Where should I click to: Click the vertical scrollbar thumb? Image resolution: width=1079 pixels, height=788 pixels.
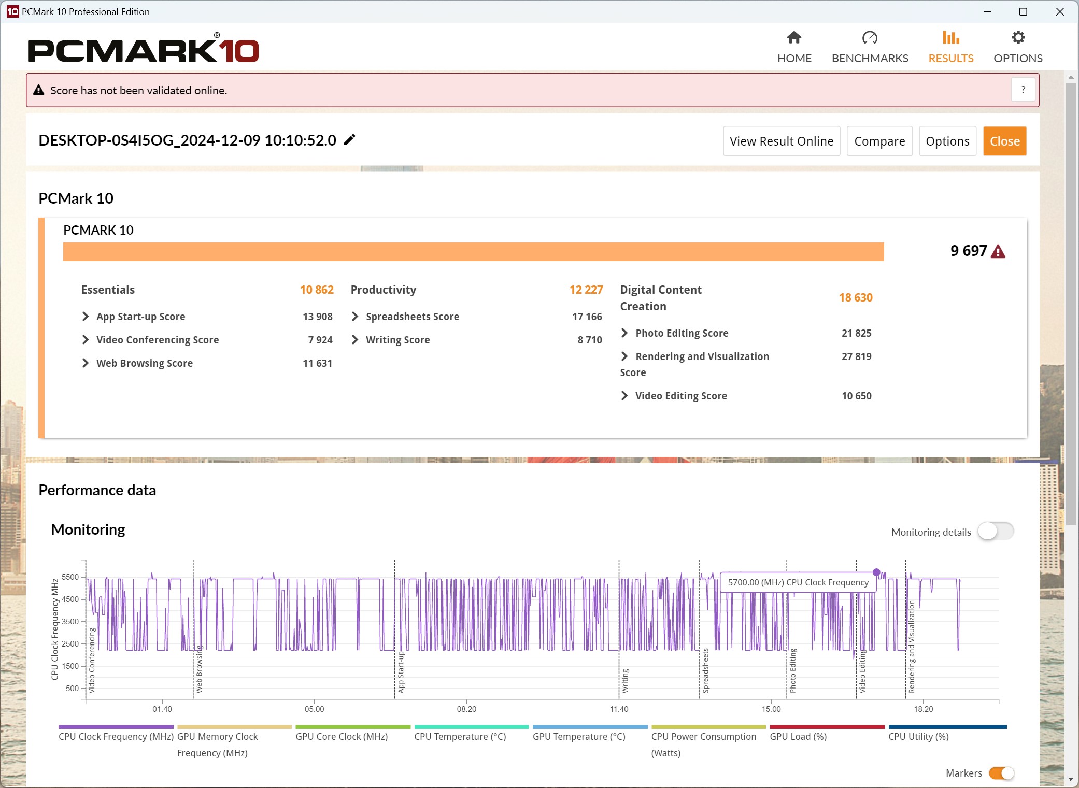pos(1071,303)
